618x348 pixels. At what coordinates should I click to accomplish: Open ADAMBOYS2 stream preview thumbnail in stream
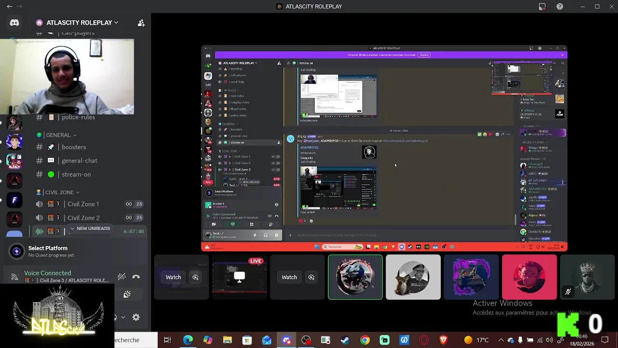(338, 188)
